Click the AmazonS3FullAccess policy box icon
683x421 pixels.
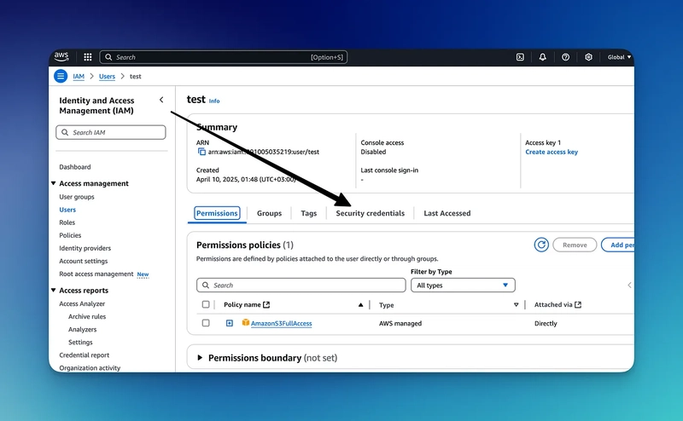tap(246, 323)
